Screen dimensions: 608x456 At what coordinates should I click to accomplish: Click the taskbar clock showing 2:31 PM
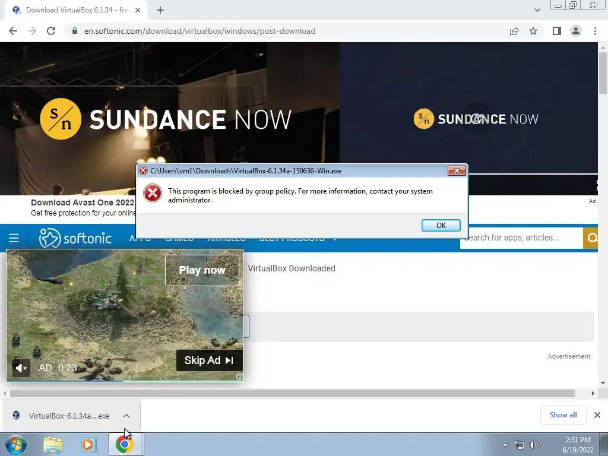[x=578, y=445]
